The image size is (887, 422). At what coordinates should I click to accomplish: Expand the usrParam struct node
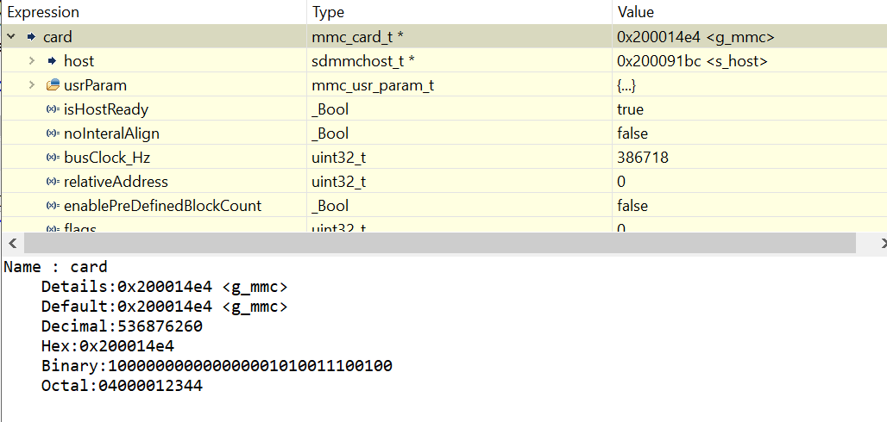tap(32, 85)
